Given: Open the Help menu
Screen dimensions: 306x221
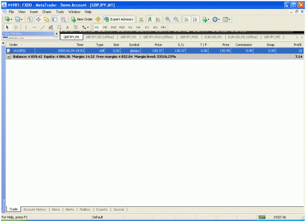Looking at the screenshot, I should click(x=88, y=12).
